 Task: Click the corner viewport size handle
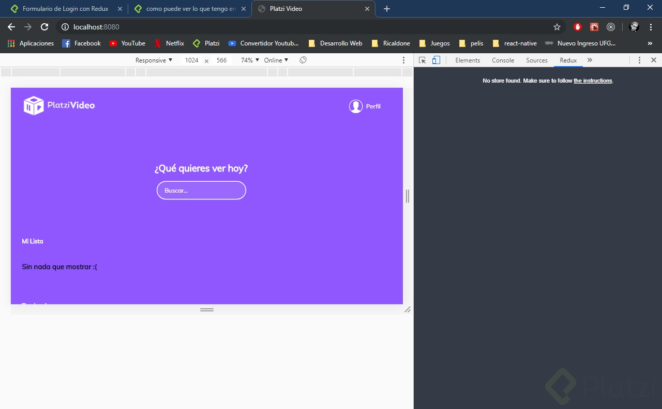[x=408, y=310]
